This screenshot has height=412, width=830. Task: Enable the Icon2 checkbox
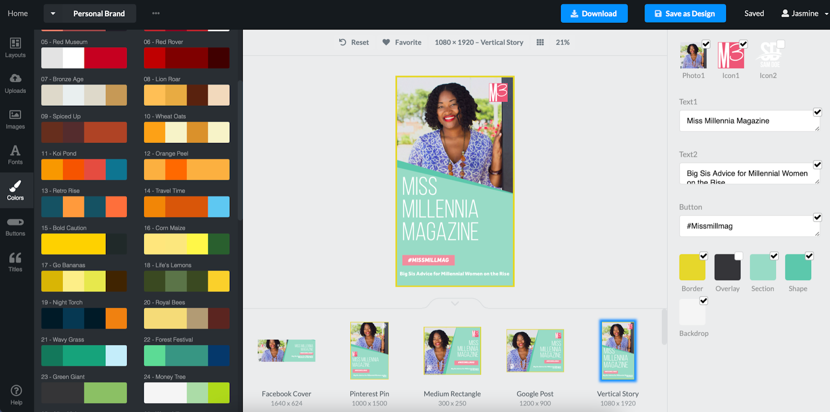click(781, 44)
